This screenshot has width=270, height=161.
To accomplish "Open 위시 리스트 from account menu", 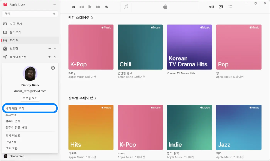I will [x=13, y=136].
